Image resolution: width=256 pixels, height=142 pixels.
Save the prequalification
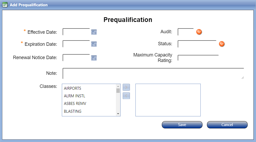[x=182, y=125]
